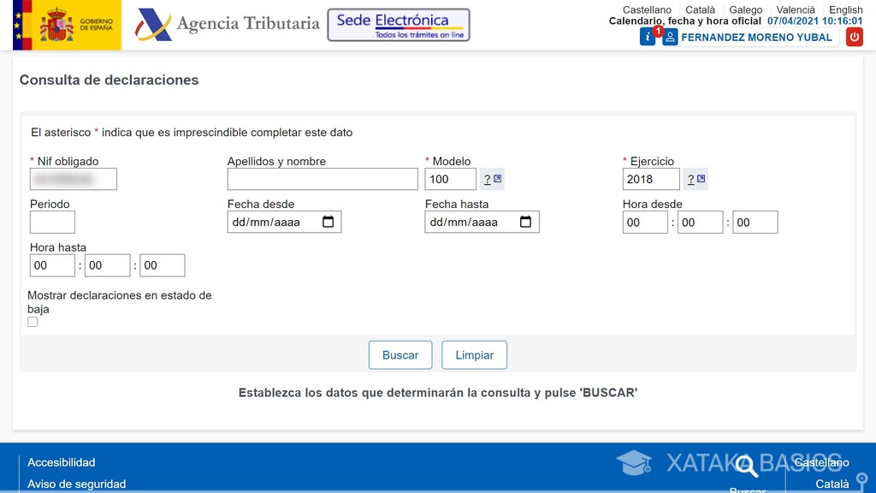The width and height of the screenshot is (876, 493).
Task: Open FERNANDEZ MORENO YUBAL user name link
Action: (x=756, y=38)
